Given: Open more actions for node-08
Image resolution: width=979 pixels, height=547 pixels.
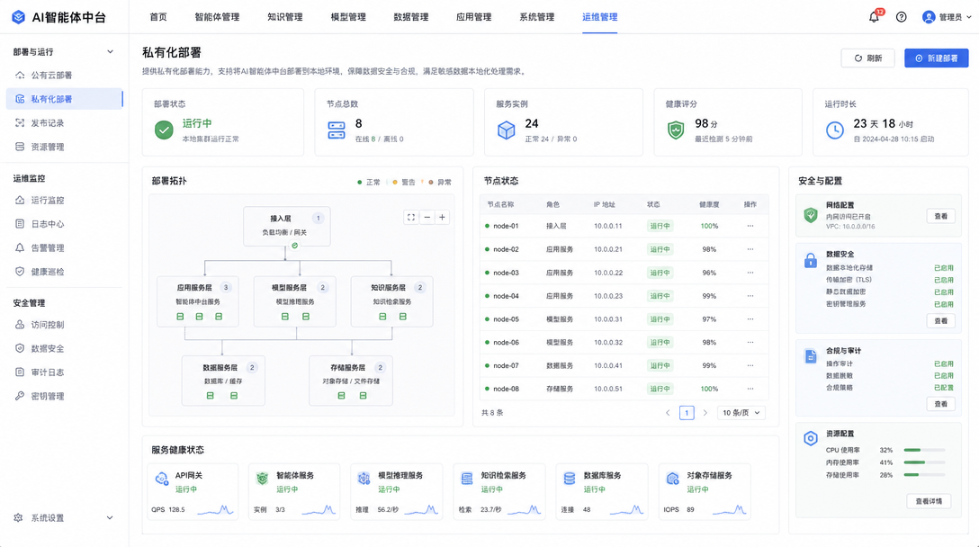Looking at the screenshot, I should (750, 389).
